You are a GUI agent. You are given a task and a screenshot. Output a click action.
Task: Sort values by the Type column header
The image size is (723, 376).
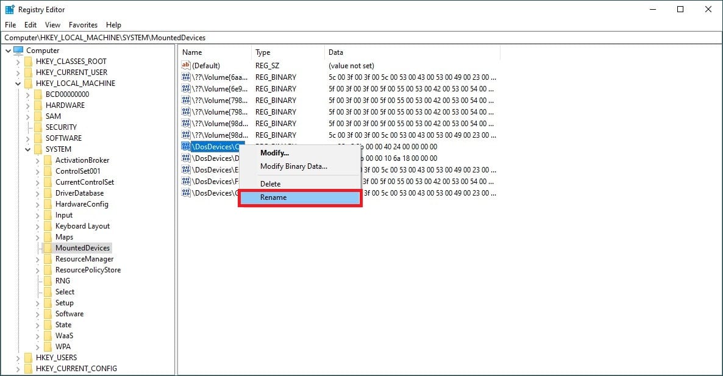[288, 52]
